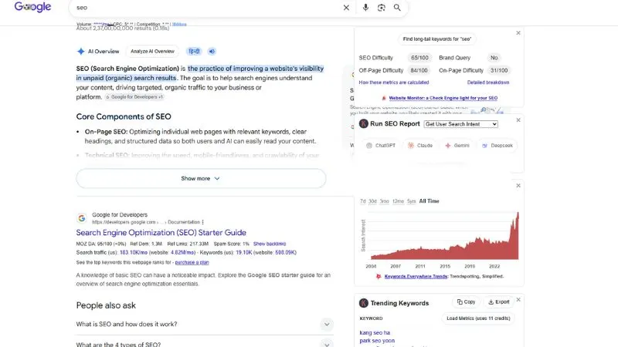
Task: Open result options three-dot menu
Action: tap(202, 222)
